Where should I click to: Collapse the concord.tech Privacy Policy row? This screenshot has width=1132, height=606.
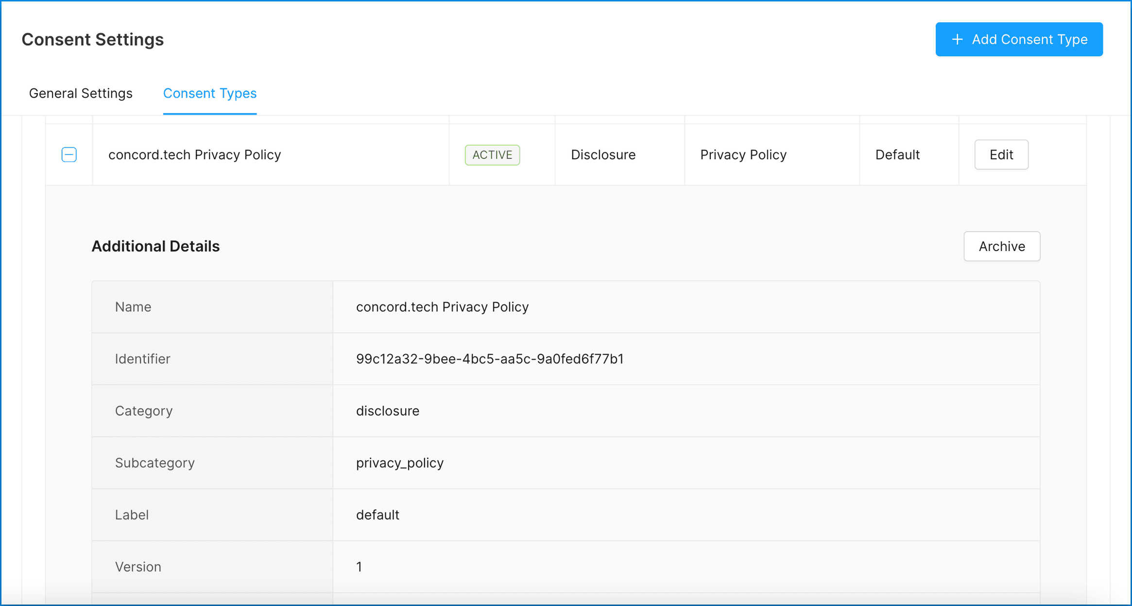(69, 155)
